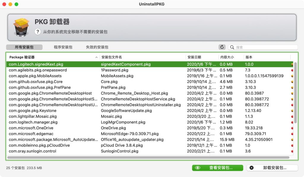This screenshot has width=304, height=177.
Task: Select the com.oray.sunlogin.control package
Action: 32,151
